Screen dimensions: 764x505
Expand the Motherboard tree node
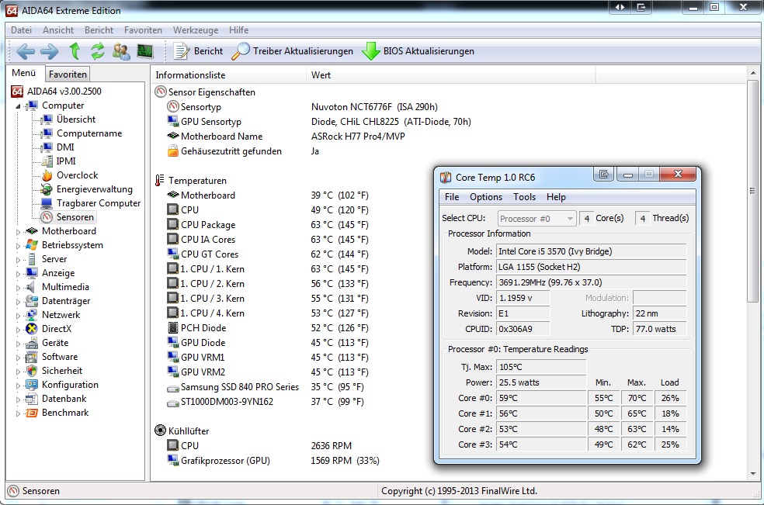[18, 232]
